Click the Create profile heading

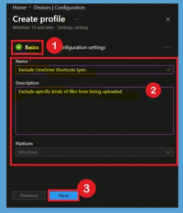pos(39,19)
